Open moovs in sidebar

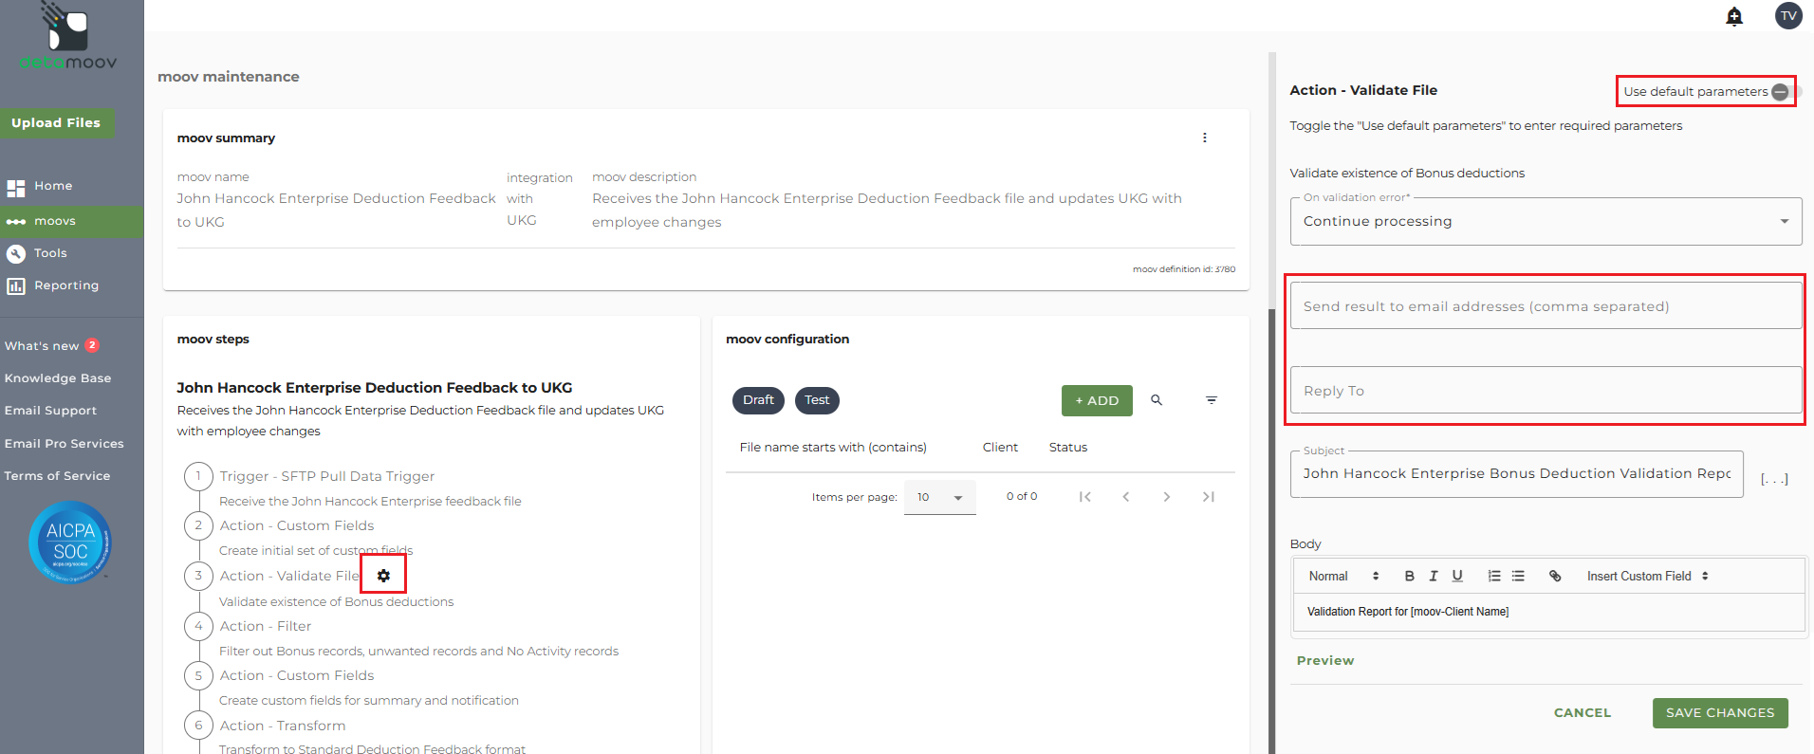72,221
